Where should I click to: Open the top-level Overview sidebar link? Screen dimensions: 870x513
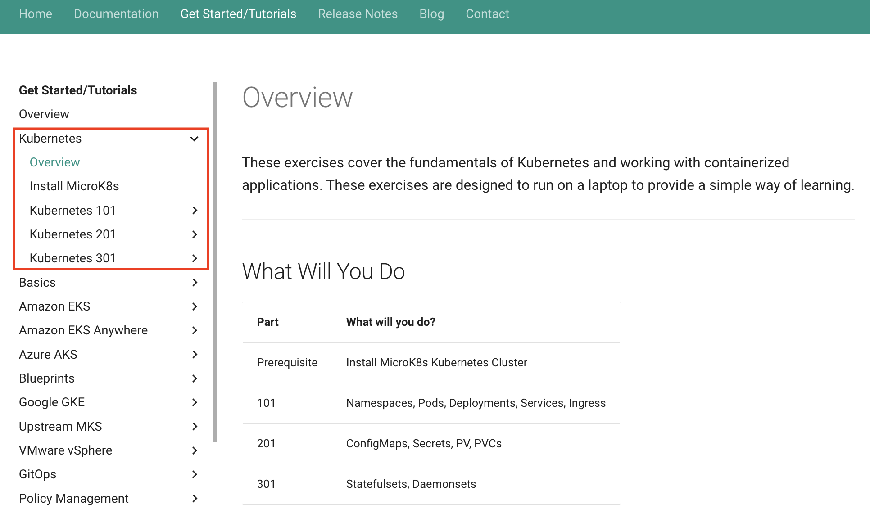(x=44, y=114)
